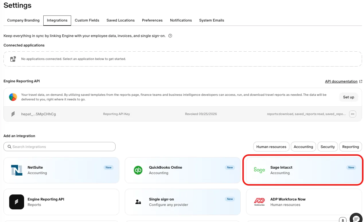Open the Sage Intacct integration card
This screenshot has height=222, width=364.
(x=304, y=170)
